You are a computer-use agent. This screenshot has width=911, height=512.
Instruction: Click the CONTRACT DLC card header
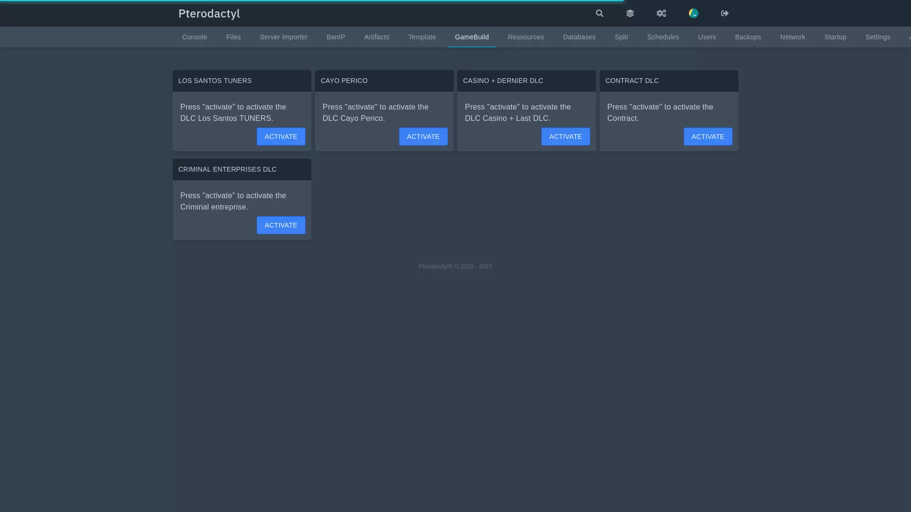pyautogui.click(x=669, y=81)
